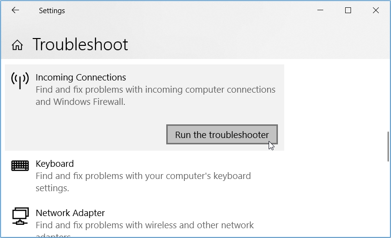Viewport: 391px width, 238px height.
Task: Select the keyboard settings description text
Action: click(x=143, y=181)
